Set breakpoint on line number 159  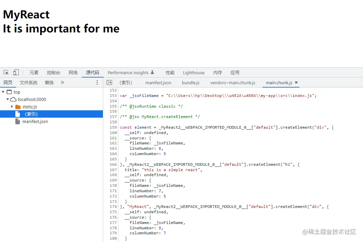click(113, 127)
